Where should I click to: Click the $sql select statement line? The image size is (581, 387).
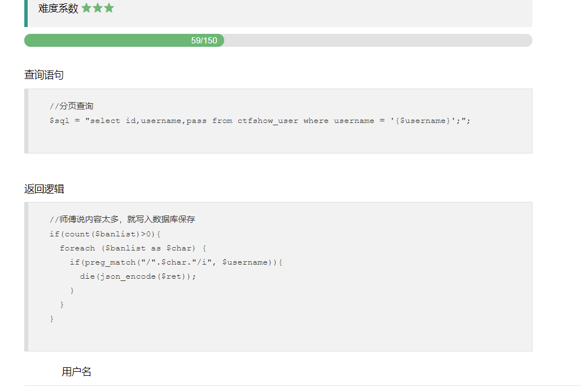point(260,121)
